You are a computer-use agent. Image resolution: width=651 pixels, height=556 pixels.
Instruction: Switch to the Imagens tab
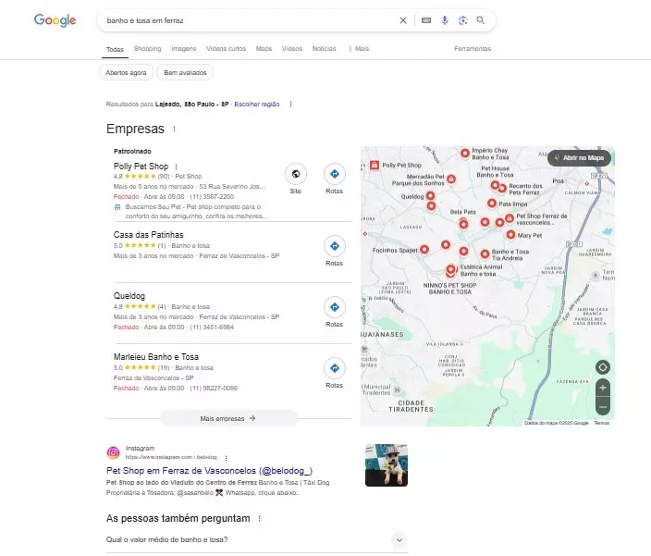pos(183,49)
